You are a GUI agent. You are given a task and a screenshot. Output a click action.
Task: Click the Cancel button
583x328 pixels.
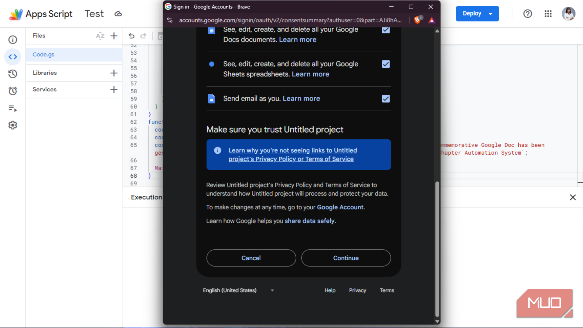pos(251,258)
